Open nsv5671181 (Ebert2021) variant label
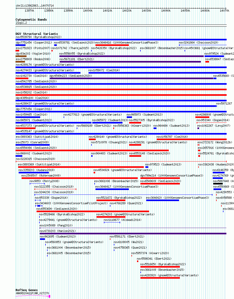The image size is (234, 299). point(77,59)
